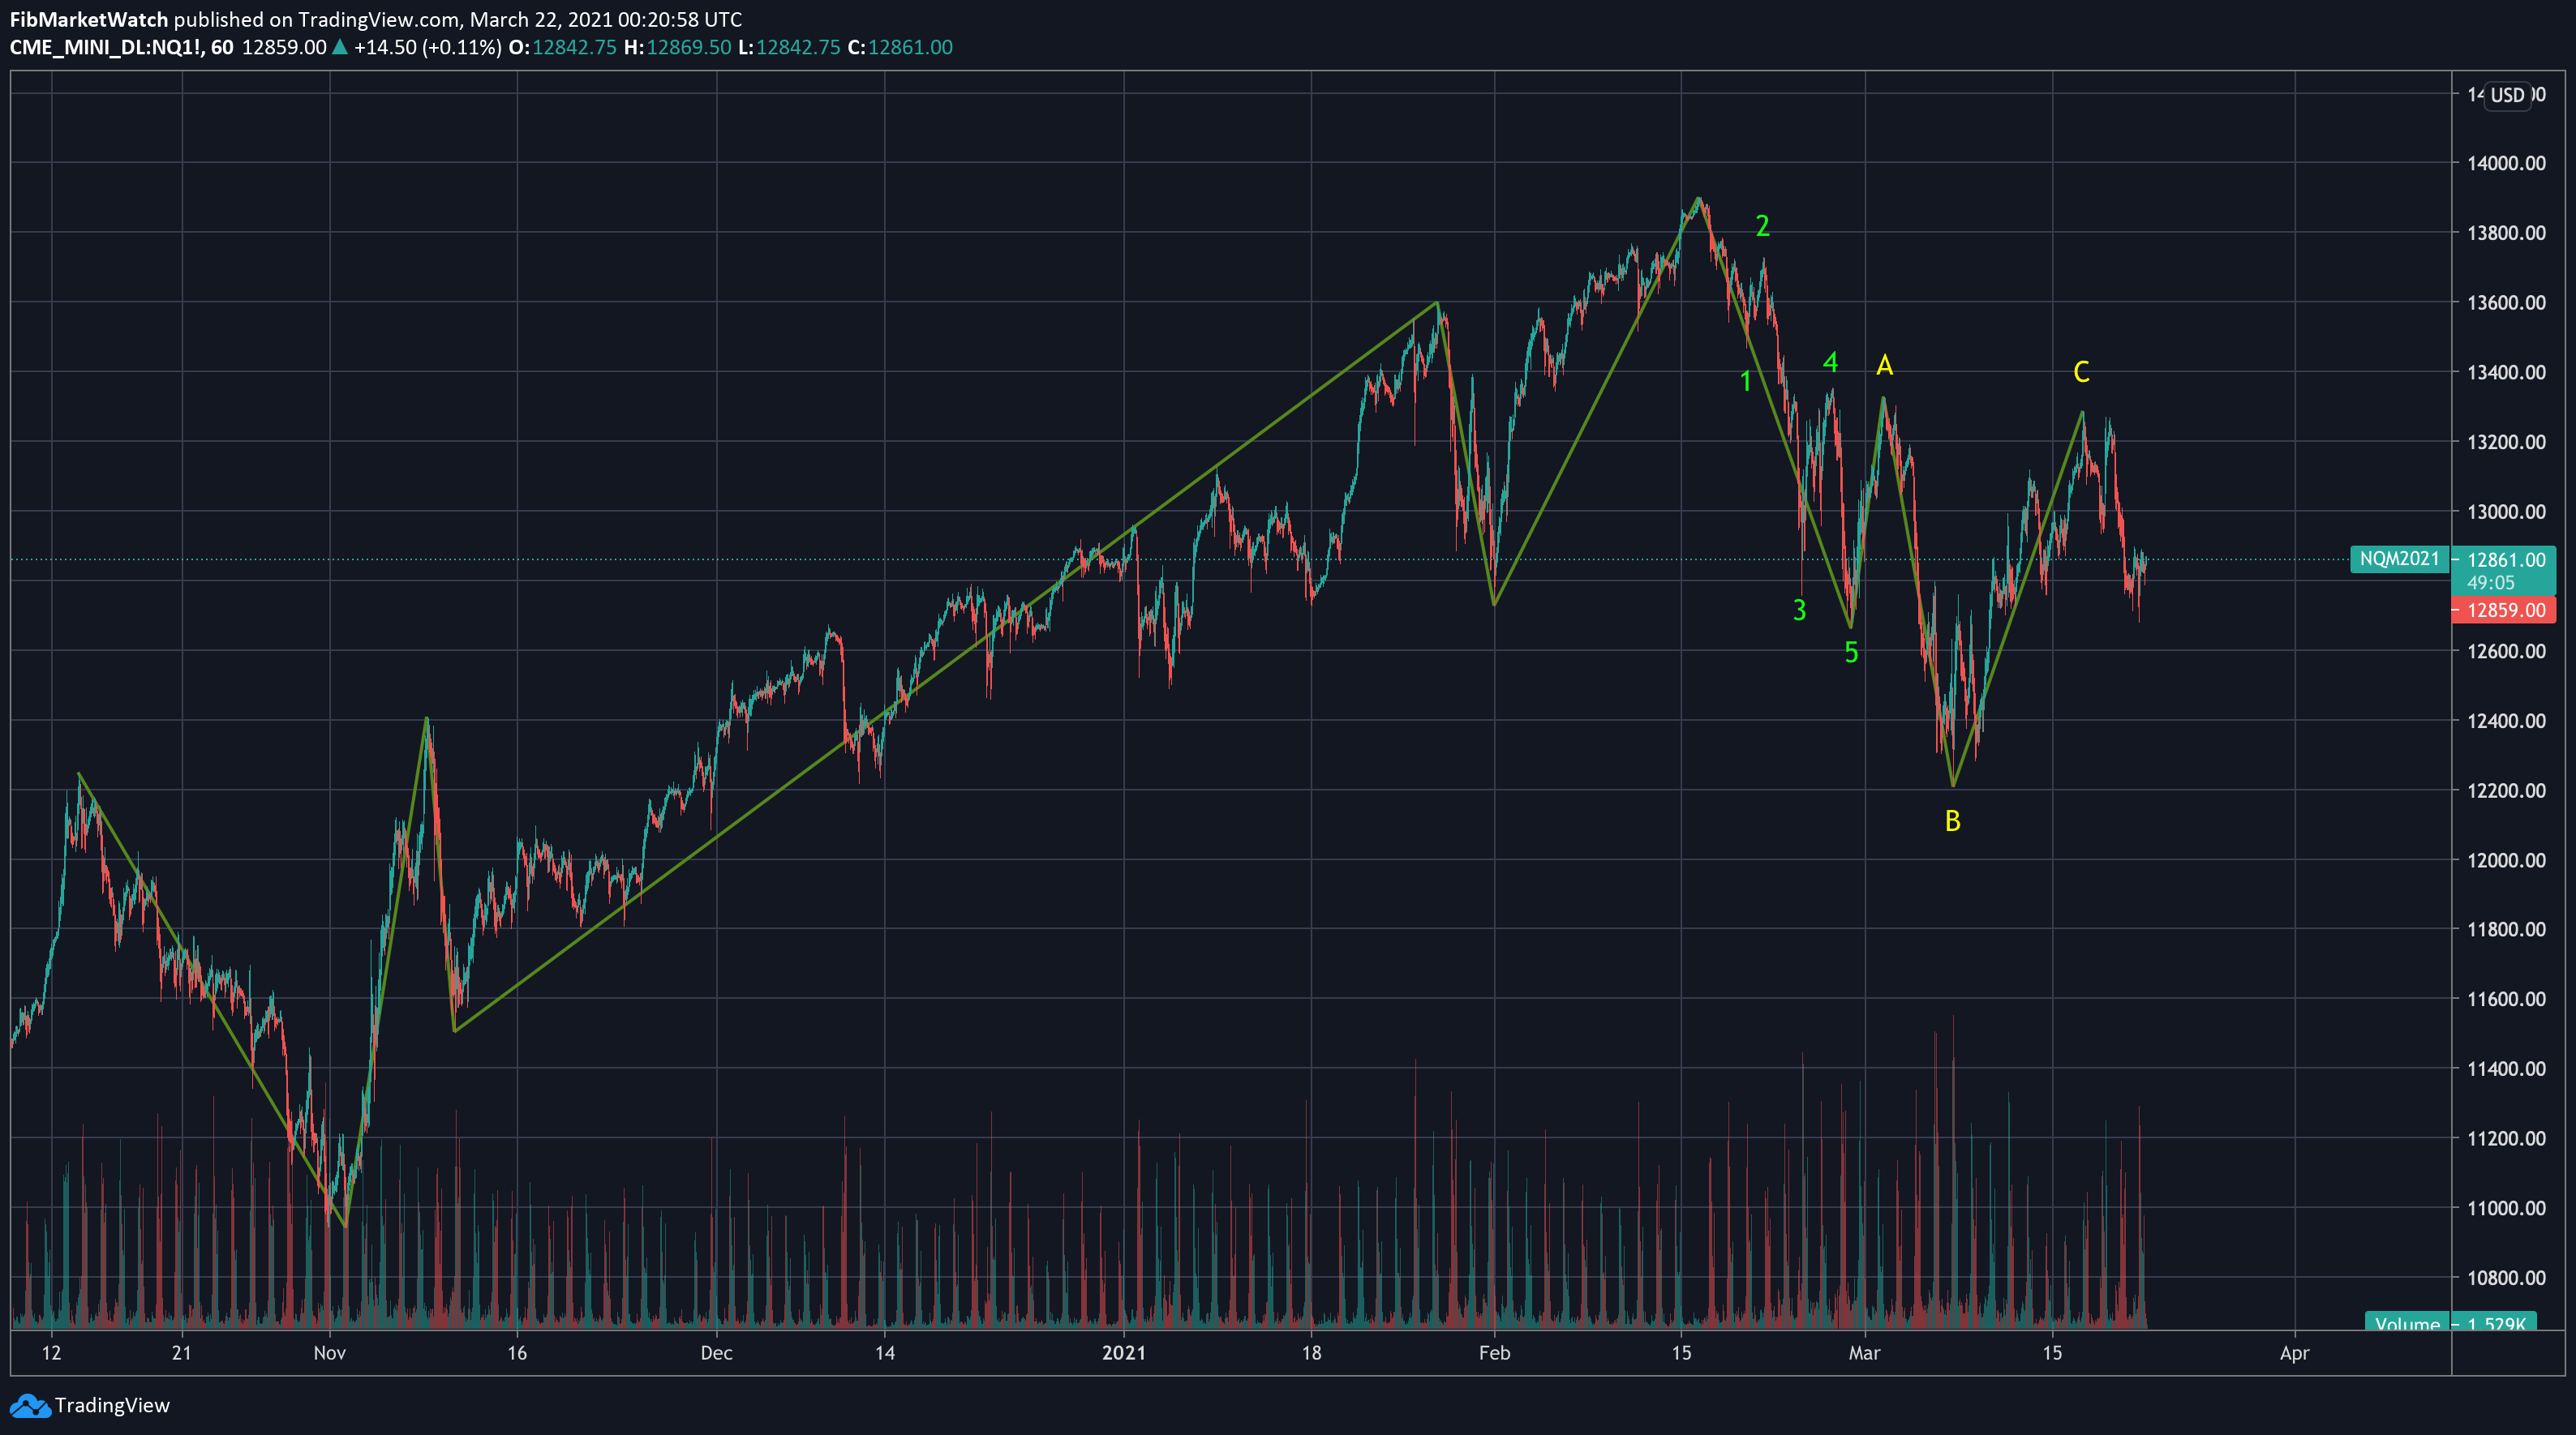Click the red 12859.00 price label
The width and height of the screenshot is (2576, 1435).
click(2504, 610)
